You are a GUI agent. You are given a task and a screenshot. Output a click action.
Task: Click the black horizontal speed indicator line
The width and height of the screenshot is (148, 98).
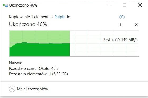click(74, 43)
